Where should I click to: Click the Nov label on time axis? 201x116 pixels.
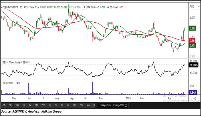click(x=101, y=98)
